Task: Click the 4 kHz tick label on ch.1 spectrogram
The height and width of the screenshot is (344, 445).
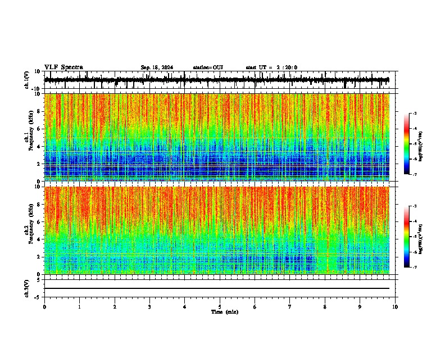Action: 39,147
